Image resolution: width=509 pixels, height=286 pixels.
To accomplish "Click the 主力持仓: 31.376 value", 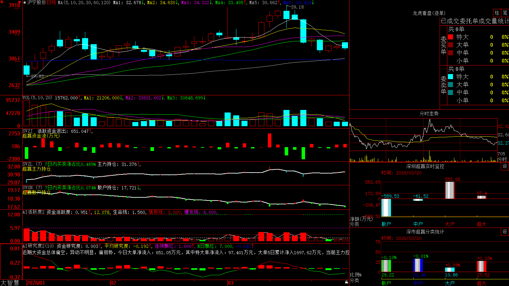I will tap(119, 164).
